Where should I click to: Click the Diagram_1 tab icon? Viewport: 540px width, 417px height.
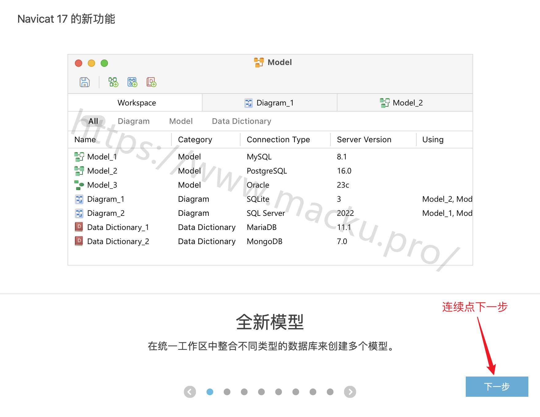(249, 103)
